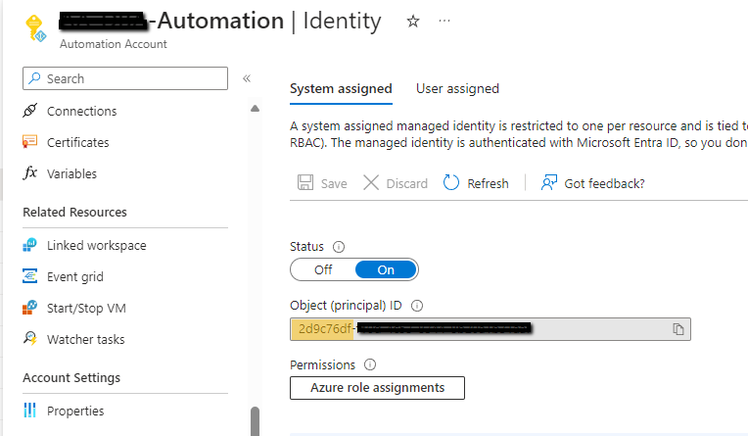Screen dimensions: 748x436
Task: Open Connections in the sidebar
Action: [81, 112]
